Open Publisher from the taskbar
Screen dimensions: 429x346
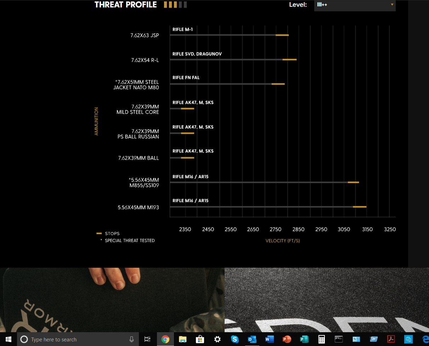coord(304,339)
